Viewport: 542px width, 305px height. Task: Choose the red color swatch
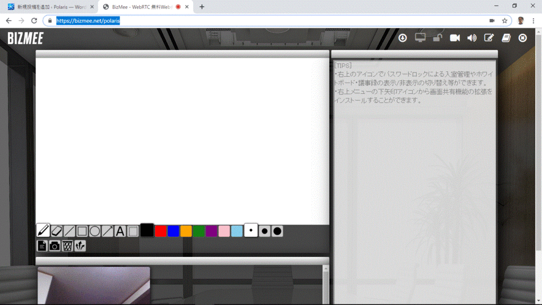click(161, 231)
